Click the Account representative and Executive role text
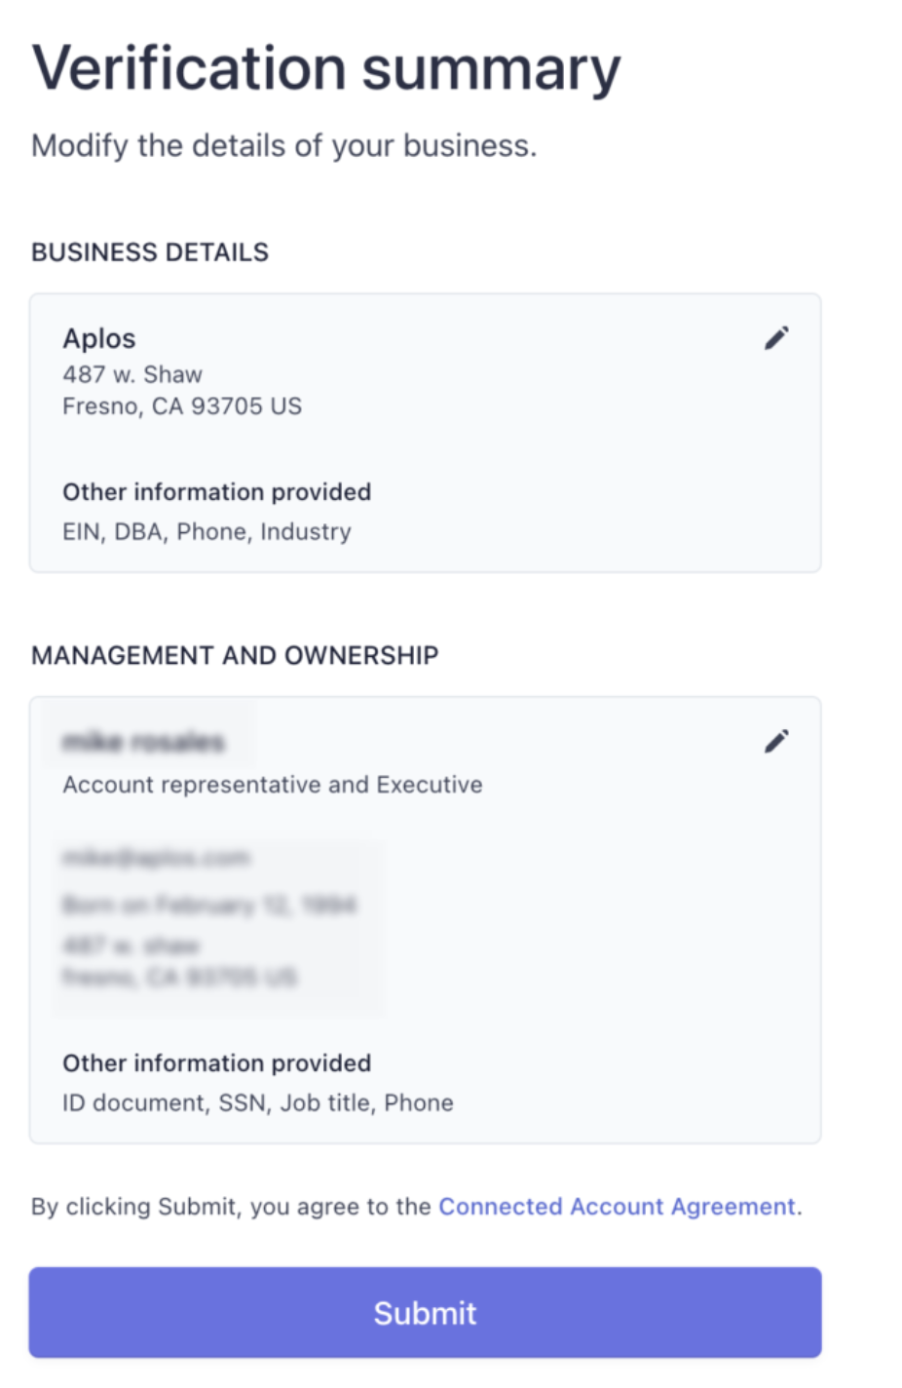The image size is (902, 1388). click(x=273, y=785)
